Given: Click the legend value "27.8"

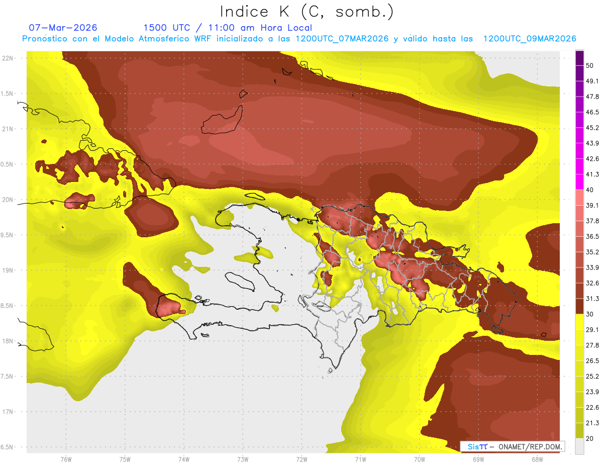Looking at the screenshot, I should pos(592,345).
